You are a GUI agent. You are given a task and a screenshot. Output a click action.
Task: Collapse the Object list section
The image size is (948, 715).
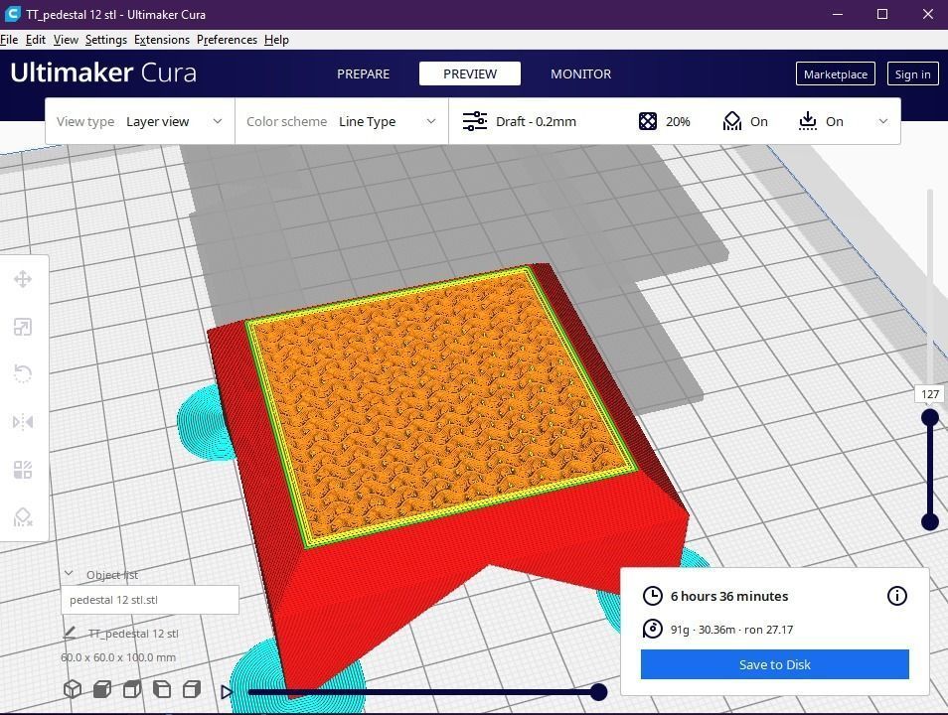pyautogui.click(x=69, y=574)
